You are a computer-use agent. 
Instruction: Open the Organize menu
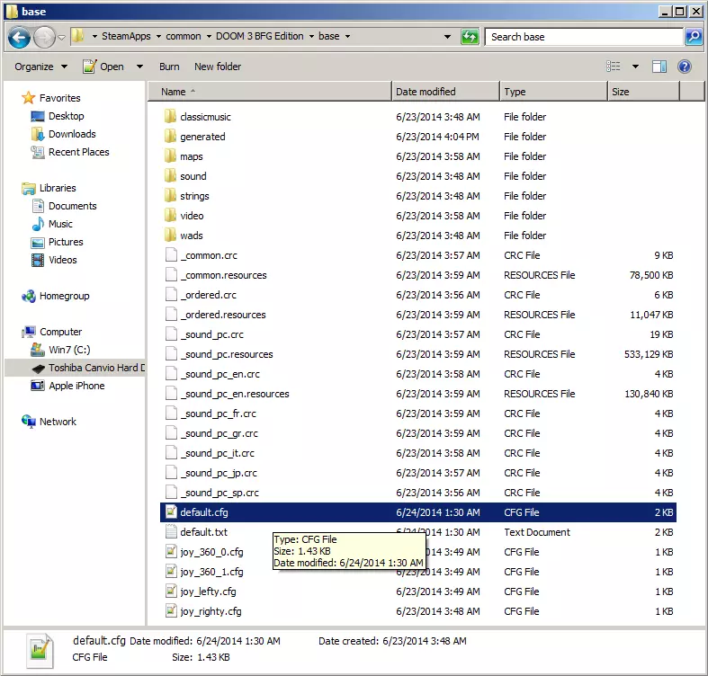tap(40, 67)
